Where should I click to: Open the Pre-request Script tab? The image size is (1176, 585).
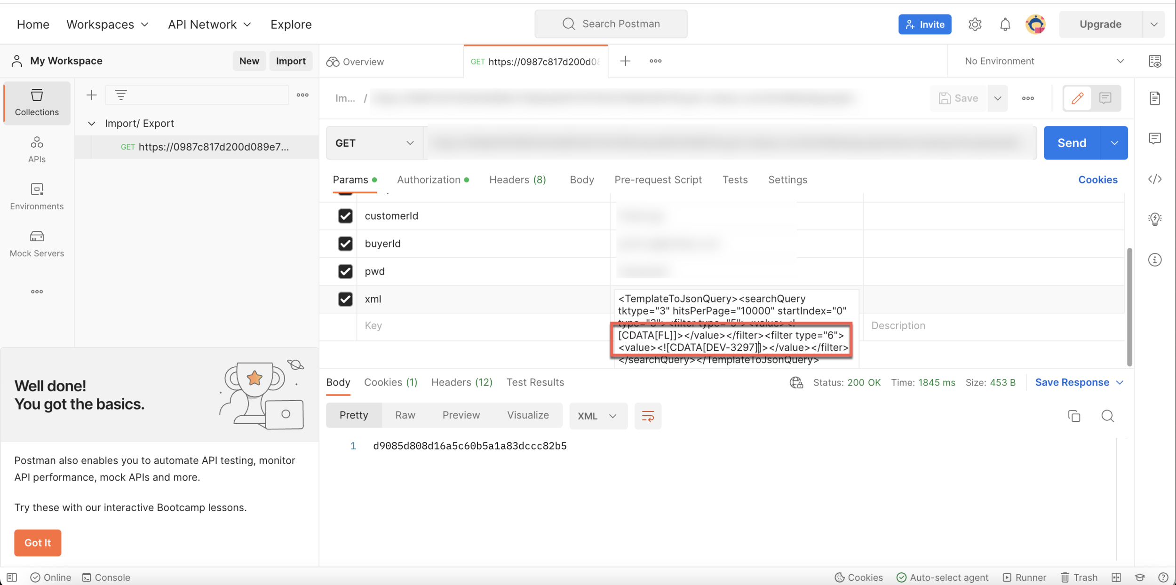[658, 180]
